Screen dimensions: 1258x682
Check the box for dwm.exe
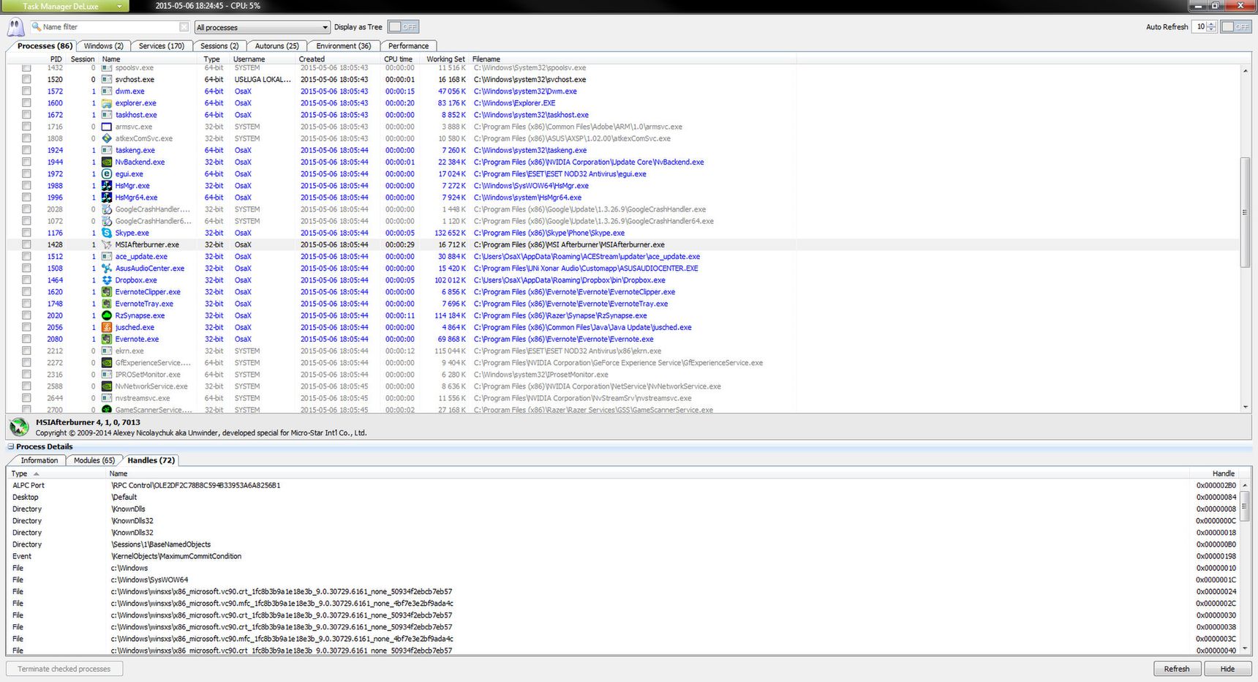tap(26, 91)
